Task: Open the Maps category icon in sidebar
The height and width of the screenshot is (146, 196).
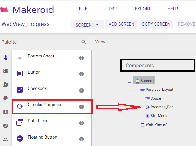Action: point(6,112)
